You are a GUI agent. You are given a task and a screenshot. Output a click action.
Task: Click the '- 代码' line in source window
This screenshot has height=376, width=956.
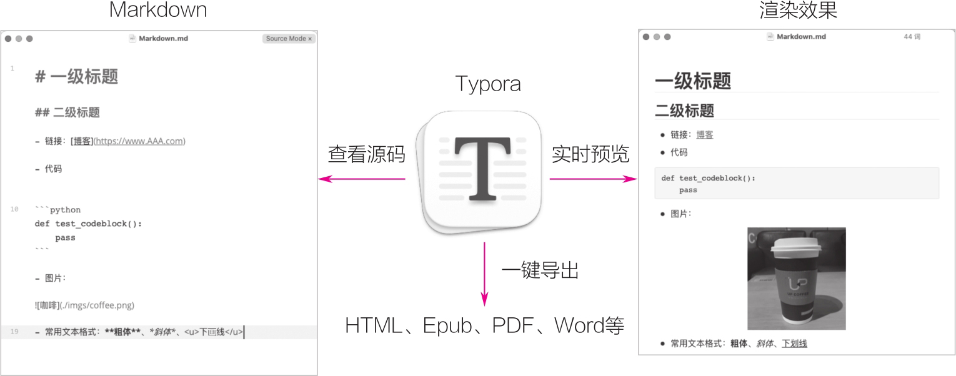point(49,169)
